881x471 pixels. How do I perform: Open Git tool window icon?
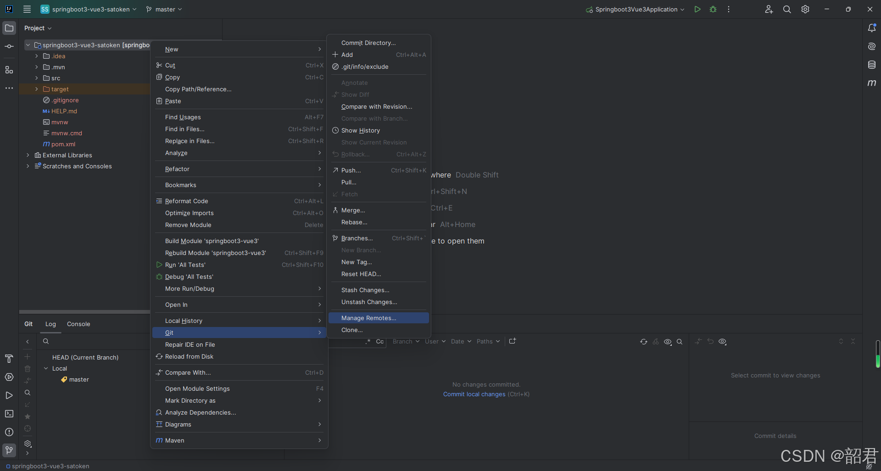click(9, 450)
